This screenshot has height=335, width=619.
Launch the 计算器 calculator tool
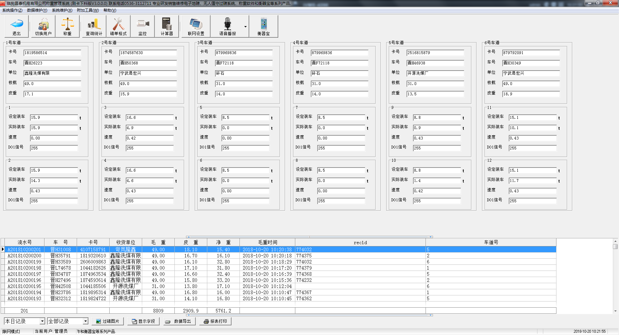[x=167, y=26]
